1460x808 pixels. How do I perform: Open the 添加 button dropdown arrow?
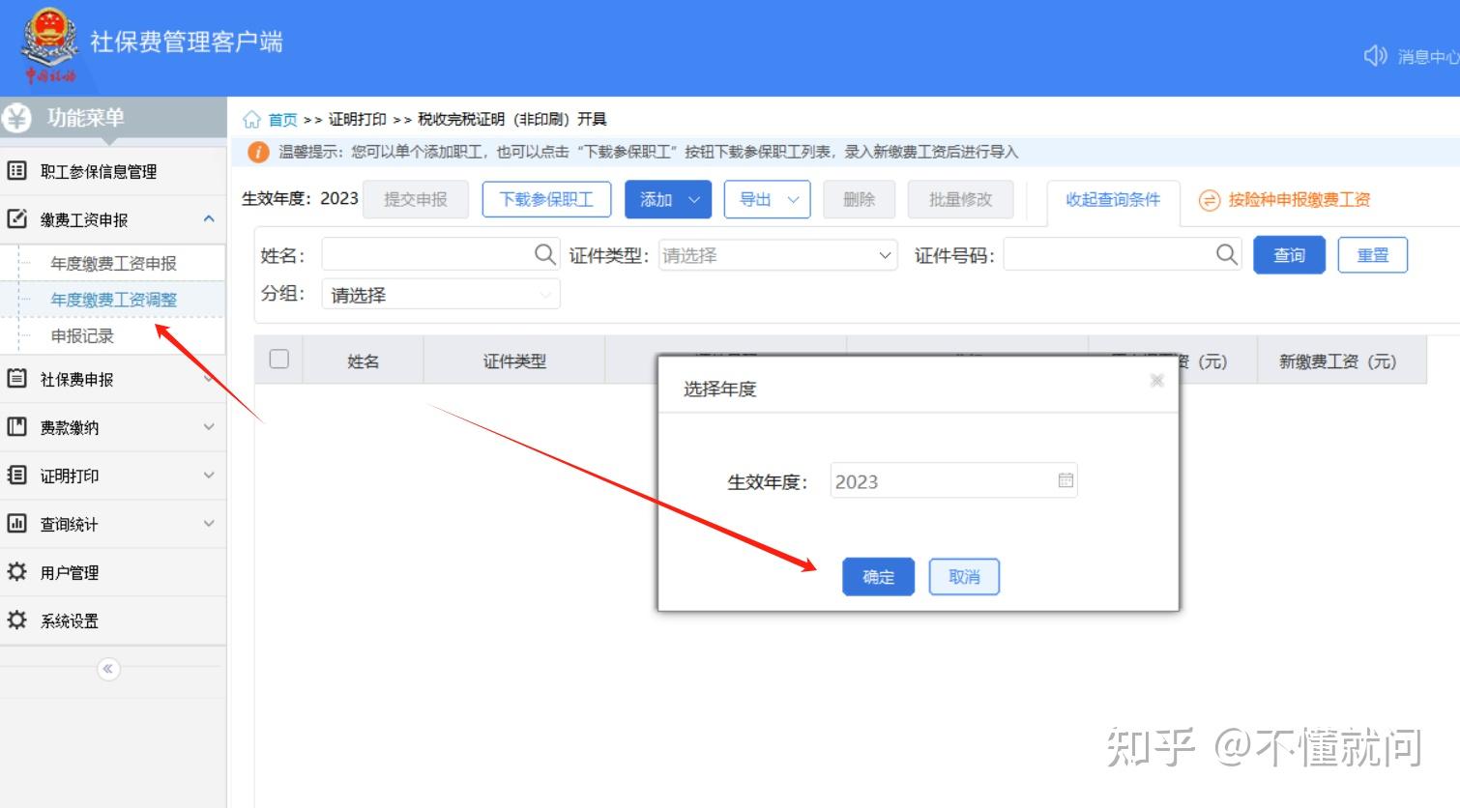pos(693,200)
